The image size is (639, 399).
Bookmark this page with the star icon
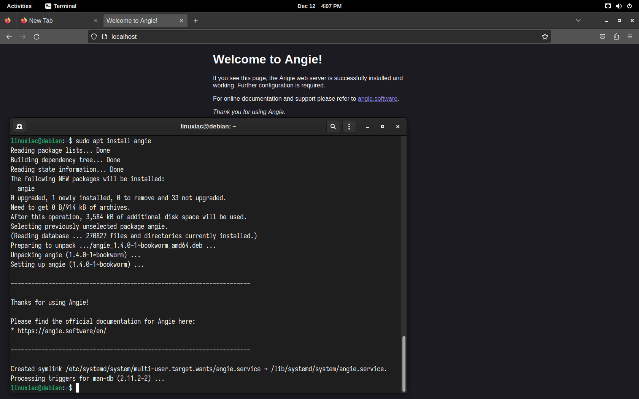coord(545,36)
